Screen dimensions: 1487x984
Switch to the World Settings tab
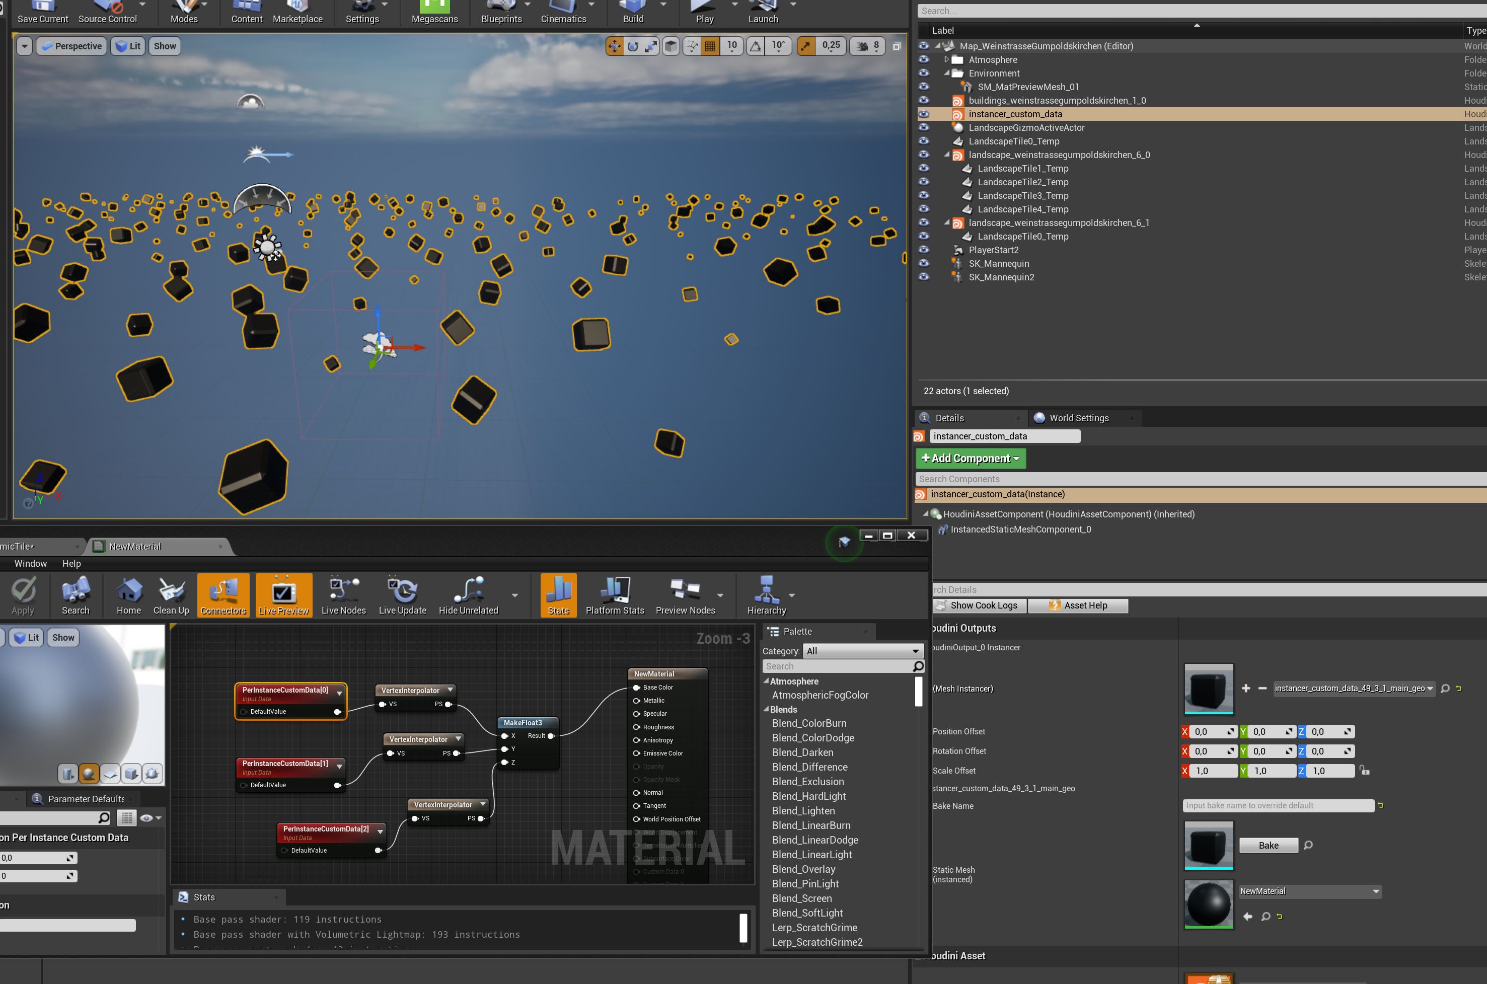coord(1085,418)
